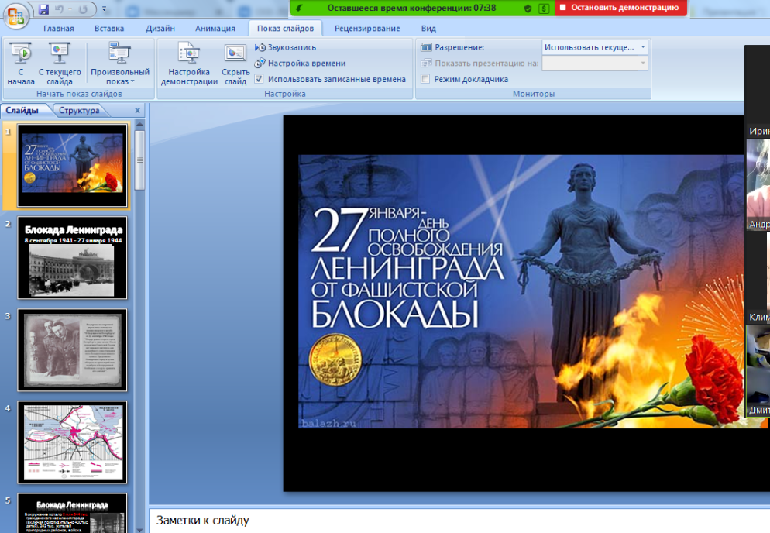Close the slides panel with the X
Viewport: 770px width, 533px height.
click(138, 111)
